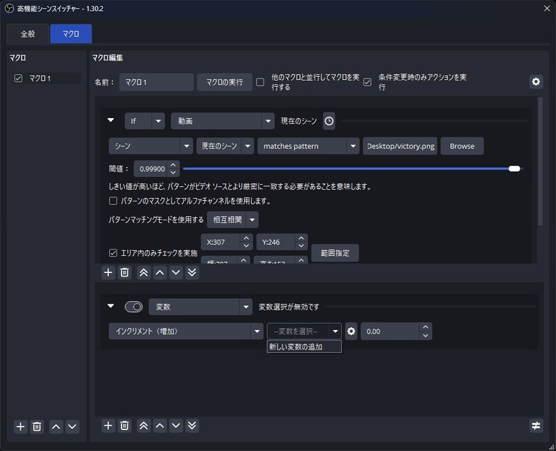Delete selected condition with trash icon
556x451 pixels.
124,272
